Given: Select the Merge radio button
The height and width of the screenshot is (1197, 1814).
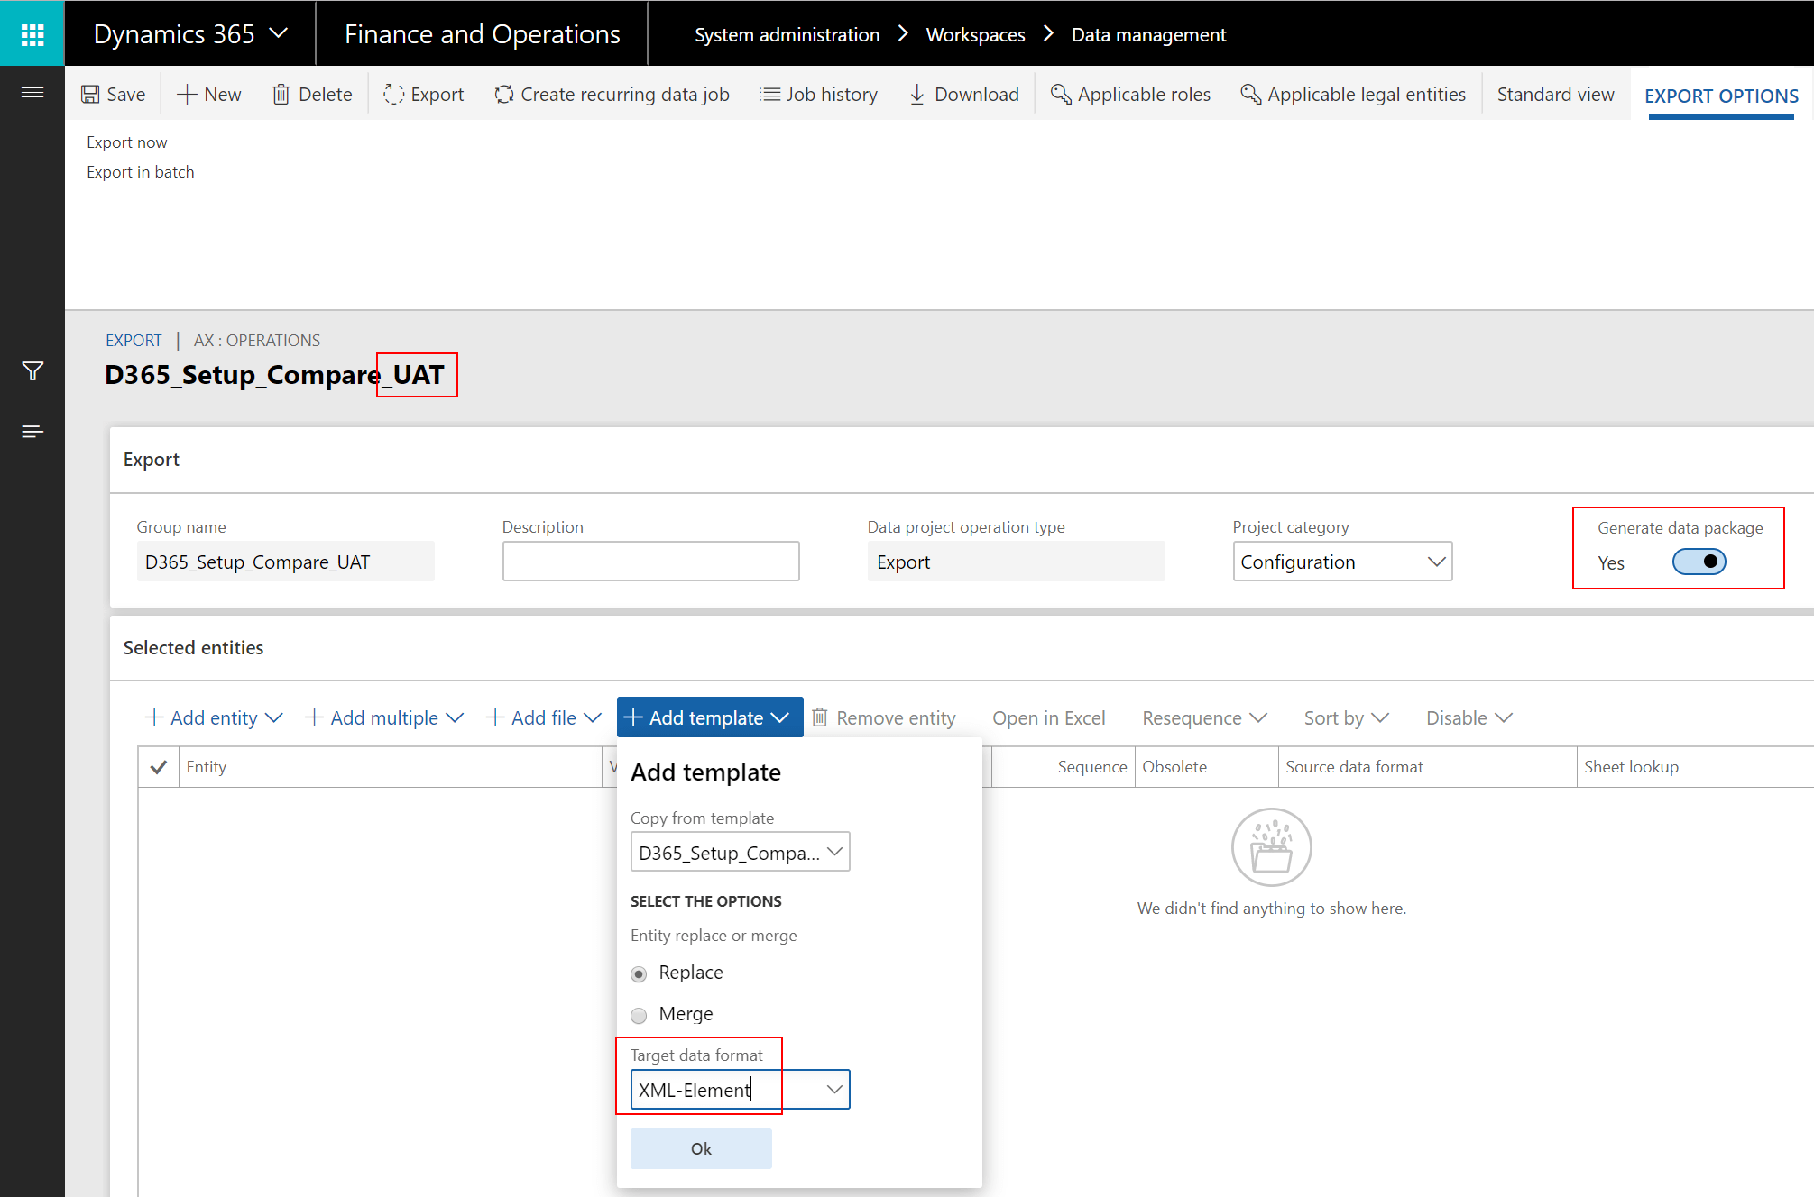Looking at the screenshot, I should point(639,1015).
